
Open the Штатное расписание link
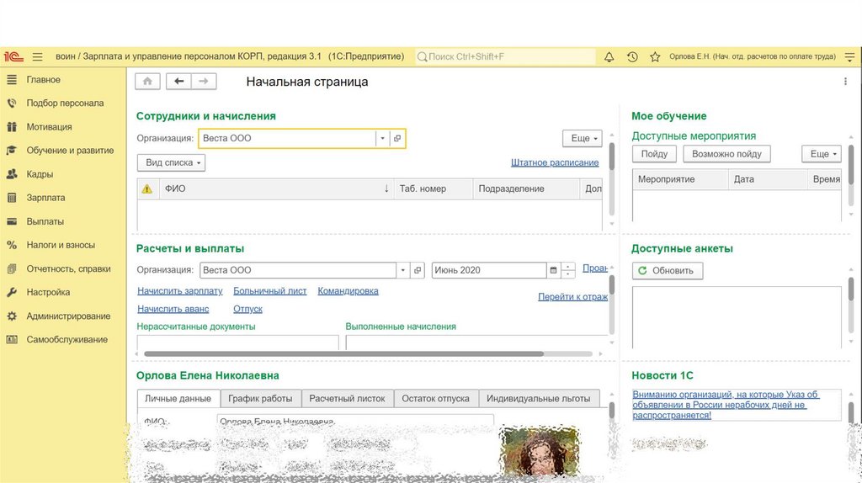click(x=555, y=162)
